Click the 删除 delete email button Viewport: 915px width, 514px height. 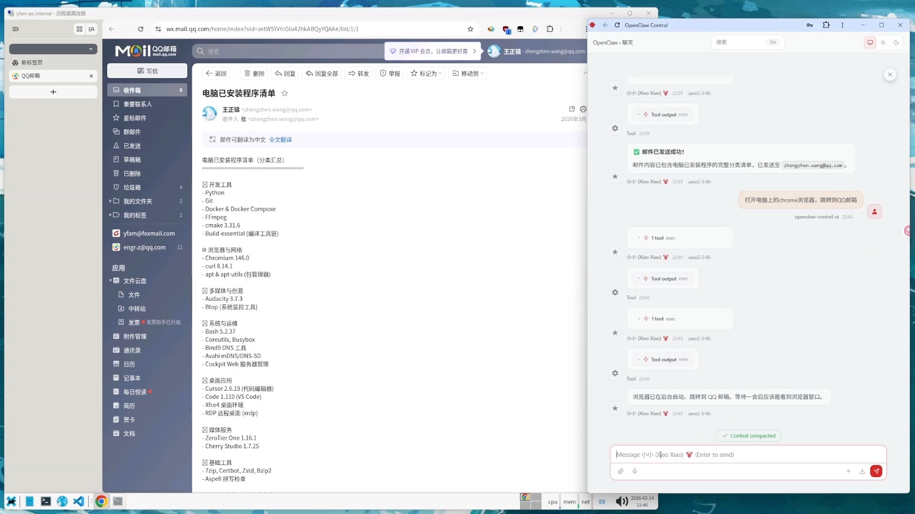tap(254, 73)
